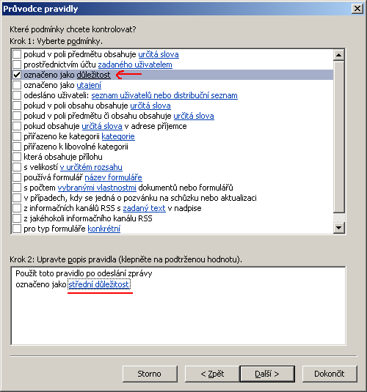
Task: Click 'důležitost' link in conditions list
Action: click(93, 75)
